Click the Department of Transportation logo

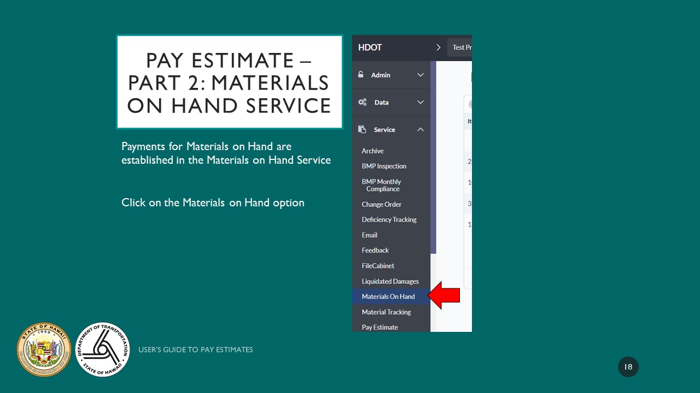pyautogui.click(x=102, y=349)
